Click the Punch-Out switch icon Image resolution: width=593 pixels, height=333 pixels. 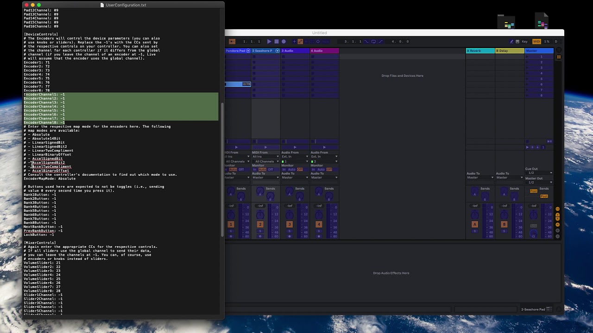click(x=381, y=42)
